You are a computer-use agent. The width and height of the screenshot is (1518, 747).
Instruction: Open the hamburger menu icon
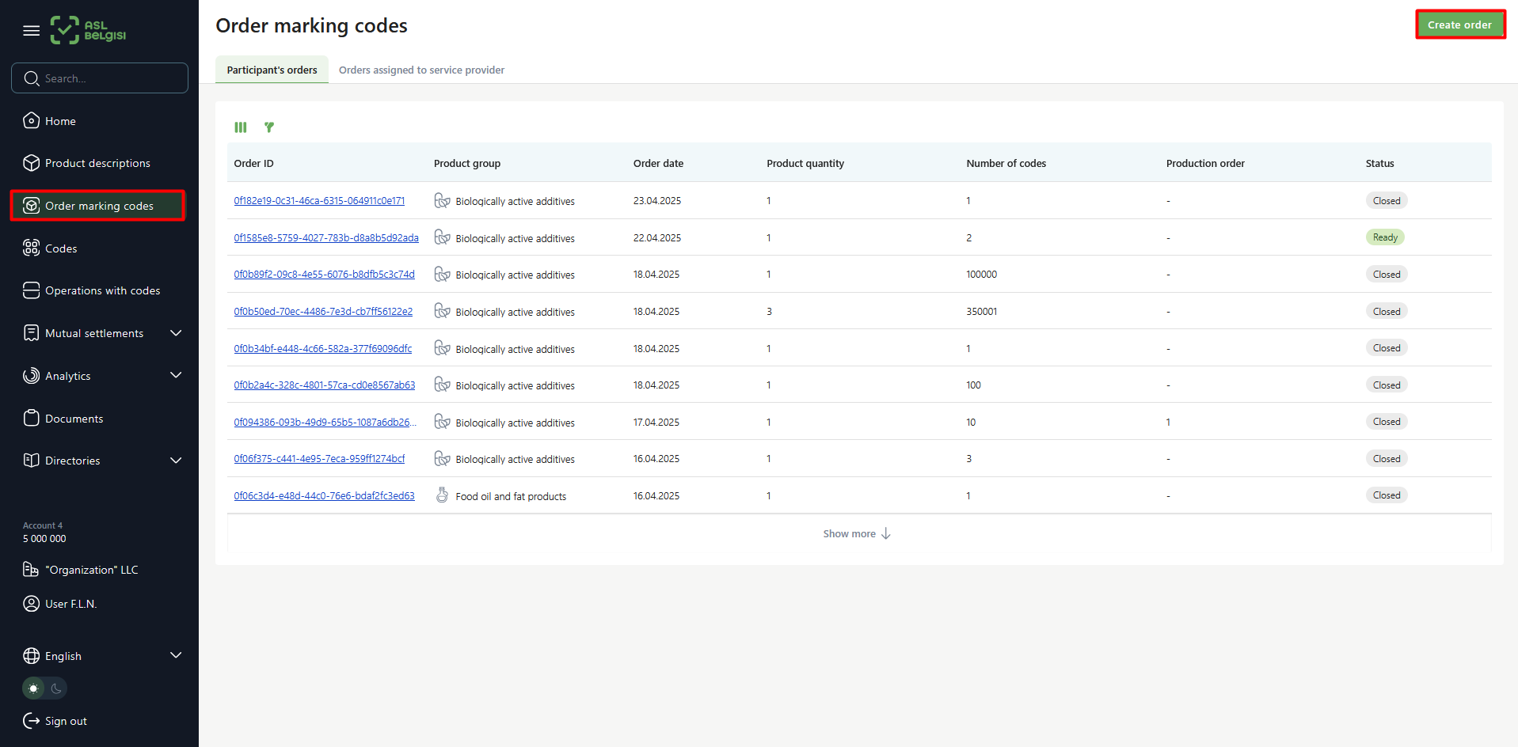coord(32,31)
